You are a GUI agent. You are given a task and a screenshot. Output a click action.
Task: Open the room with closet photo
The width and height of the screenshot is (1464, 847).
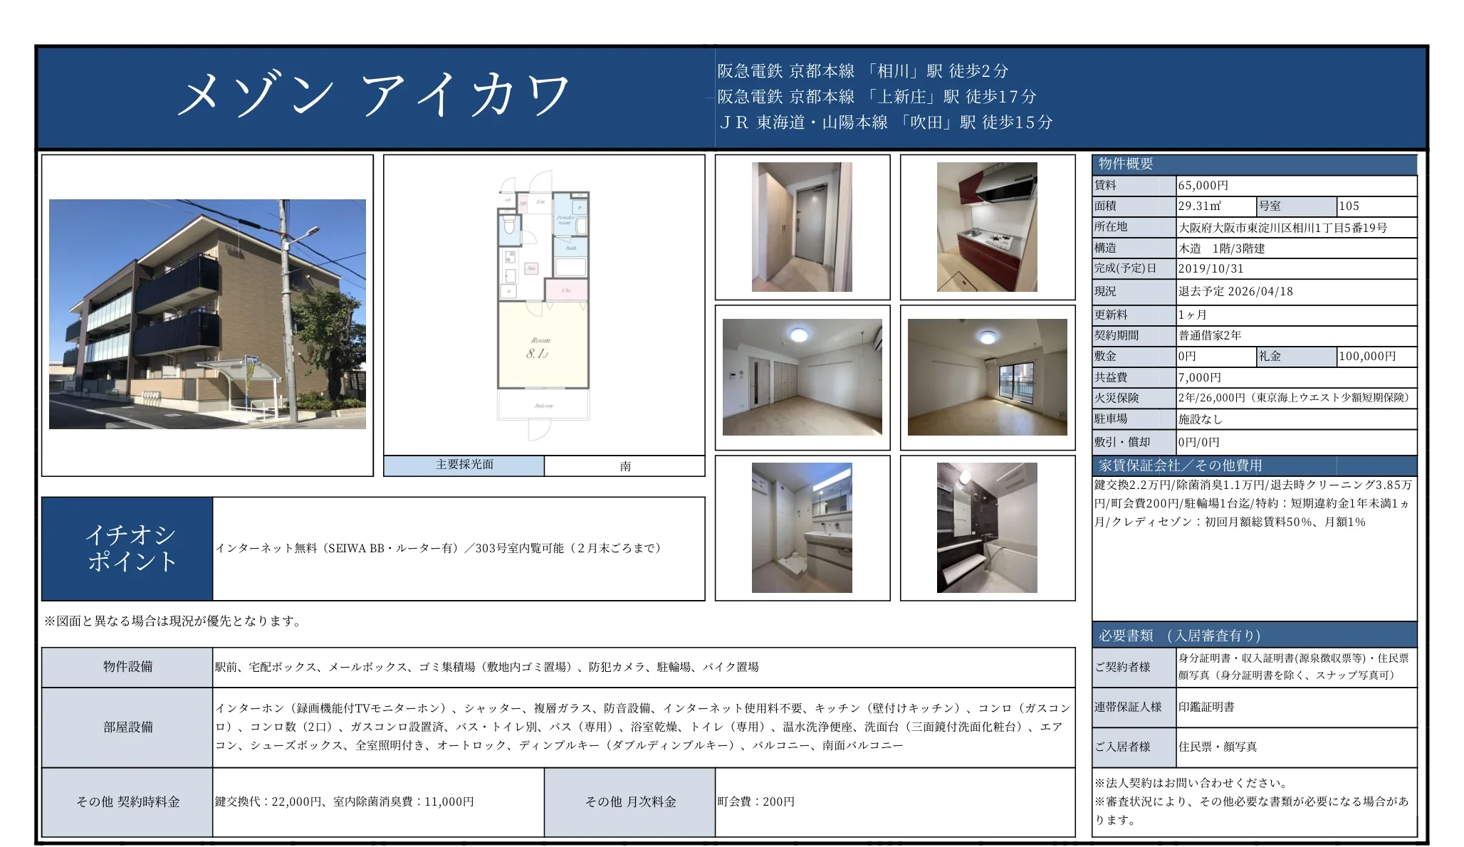802,377
